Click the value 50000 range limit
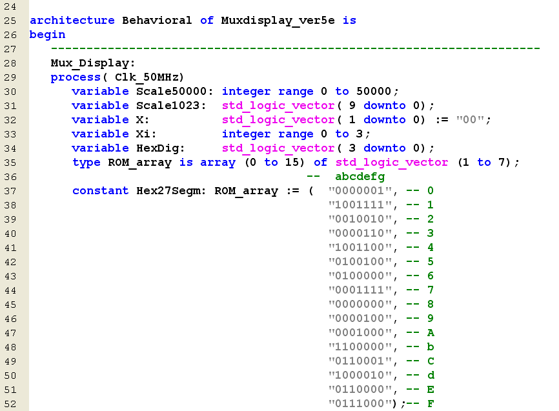This screenshot has height=411, width=559. tap(374, 91)
